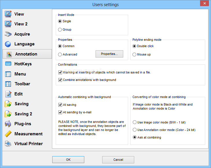
Task: Click the Cancel button
Action: point(118,160)
